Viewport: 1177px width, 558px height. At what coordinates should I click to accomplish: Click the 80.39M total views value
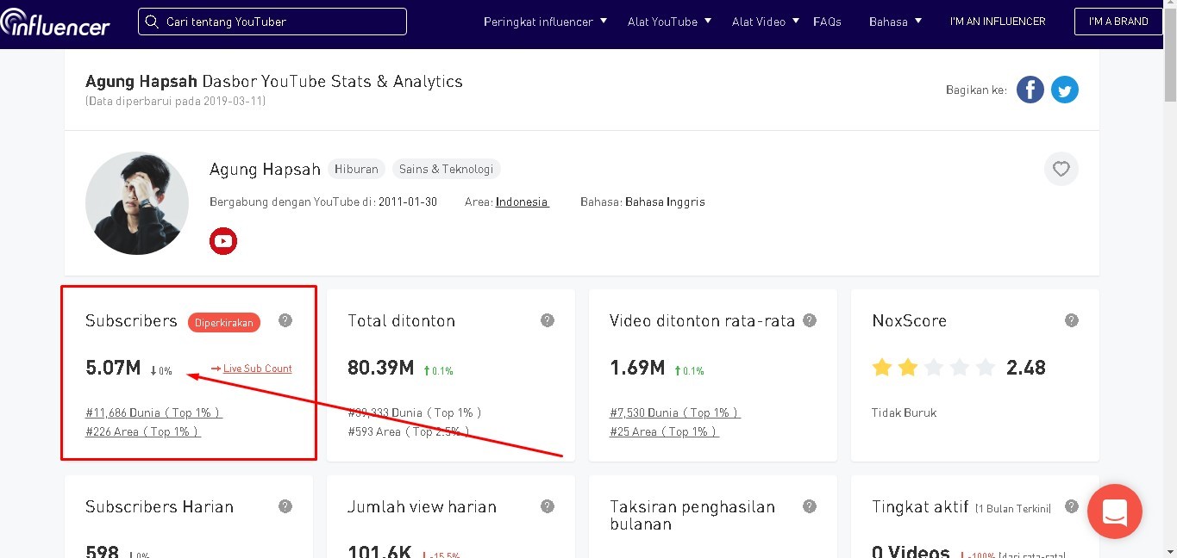click(x=381, y=368)
